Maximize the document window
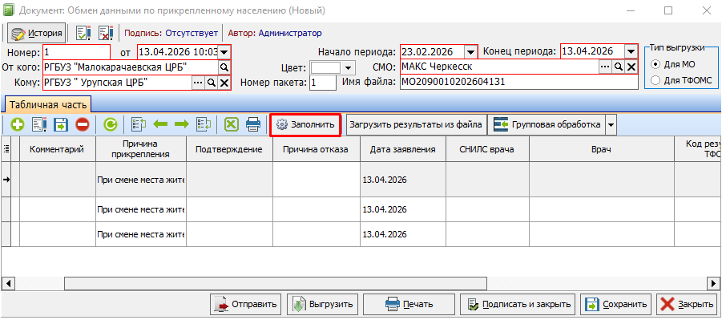Screen dimensions: 722x320 [x=668, y=10]
